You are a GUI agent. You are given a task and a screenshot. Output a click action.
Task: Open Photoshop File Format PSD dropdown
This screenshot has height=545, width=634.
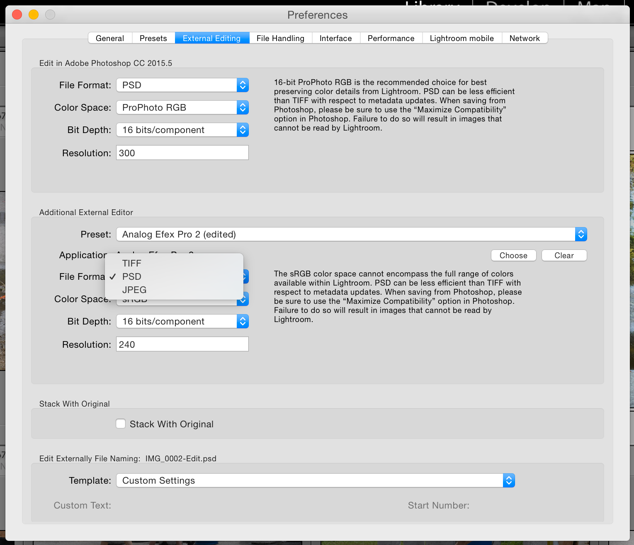click(182, 85)
